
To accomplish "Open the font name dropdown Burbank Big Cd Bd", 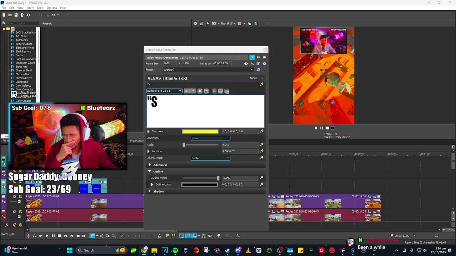I will [164, 91].
